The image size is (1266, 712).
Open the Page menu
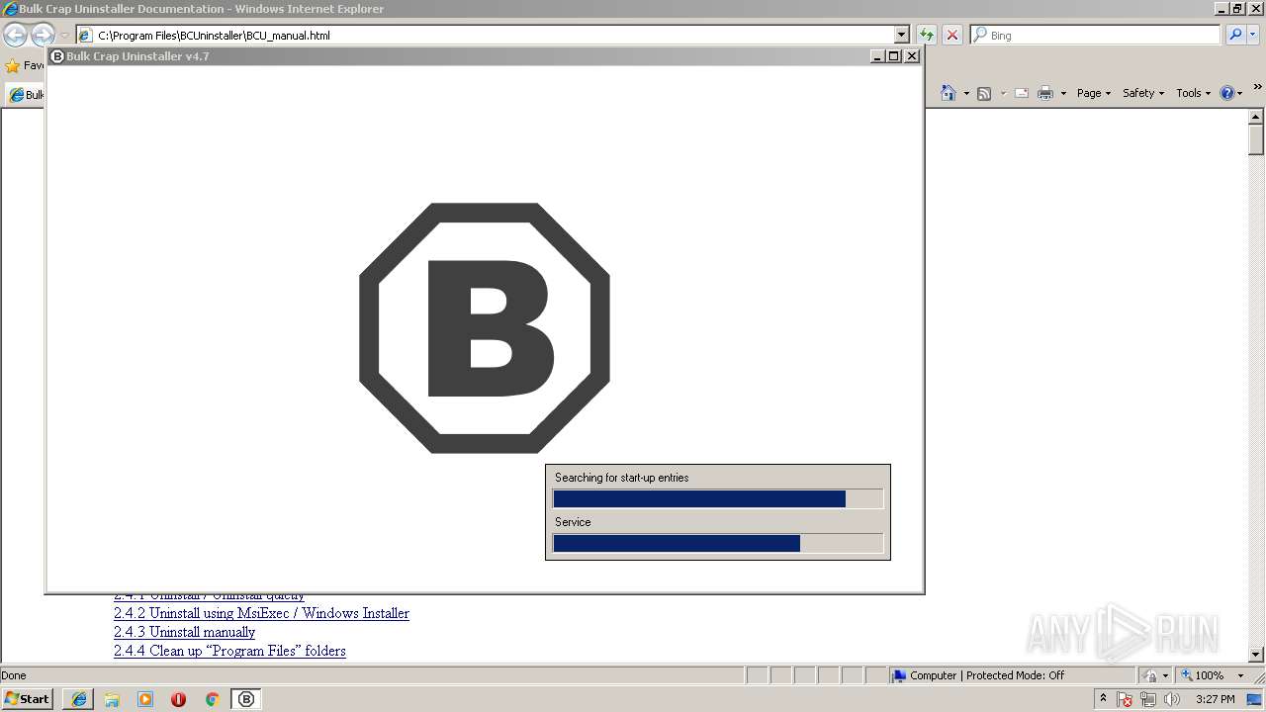[x=1094, y=93]
